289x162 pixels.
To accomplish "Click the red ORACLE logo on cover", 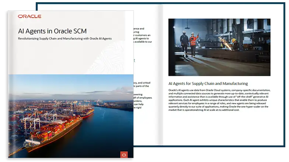I will pyautogui.click(x=29, y=16).
